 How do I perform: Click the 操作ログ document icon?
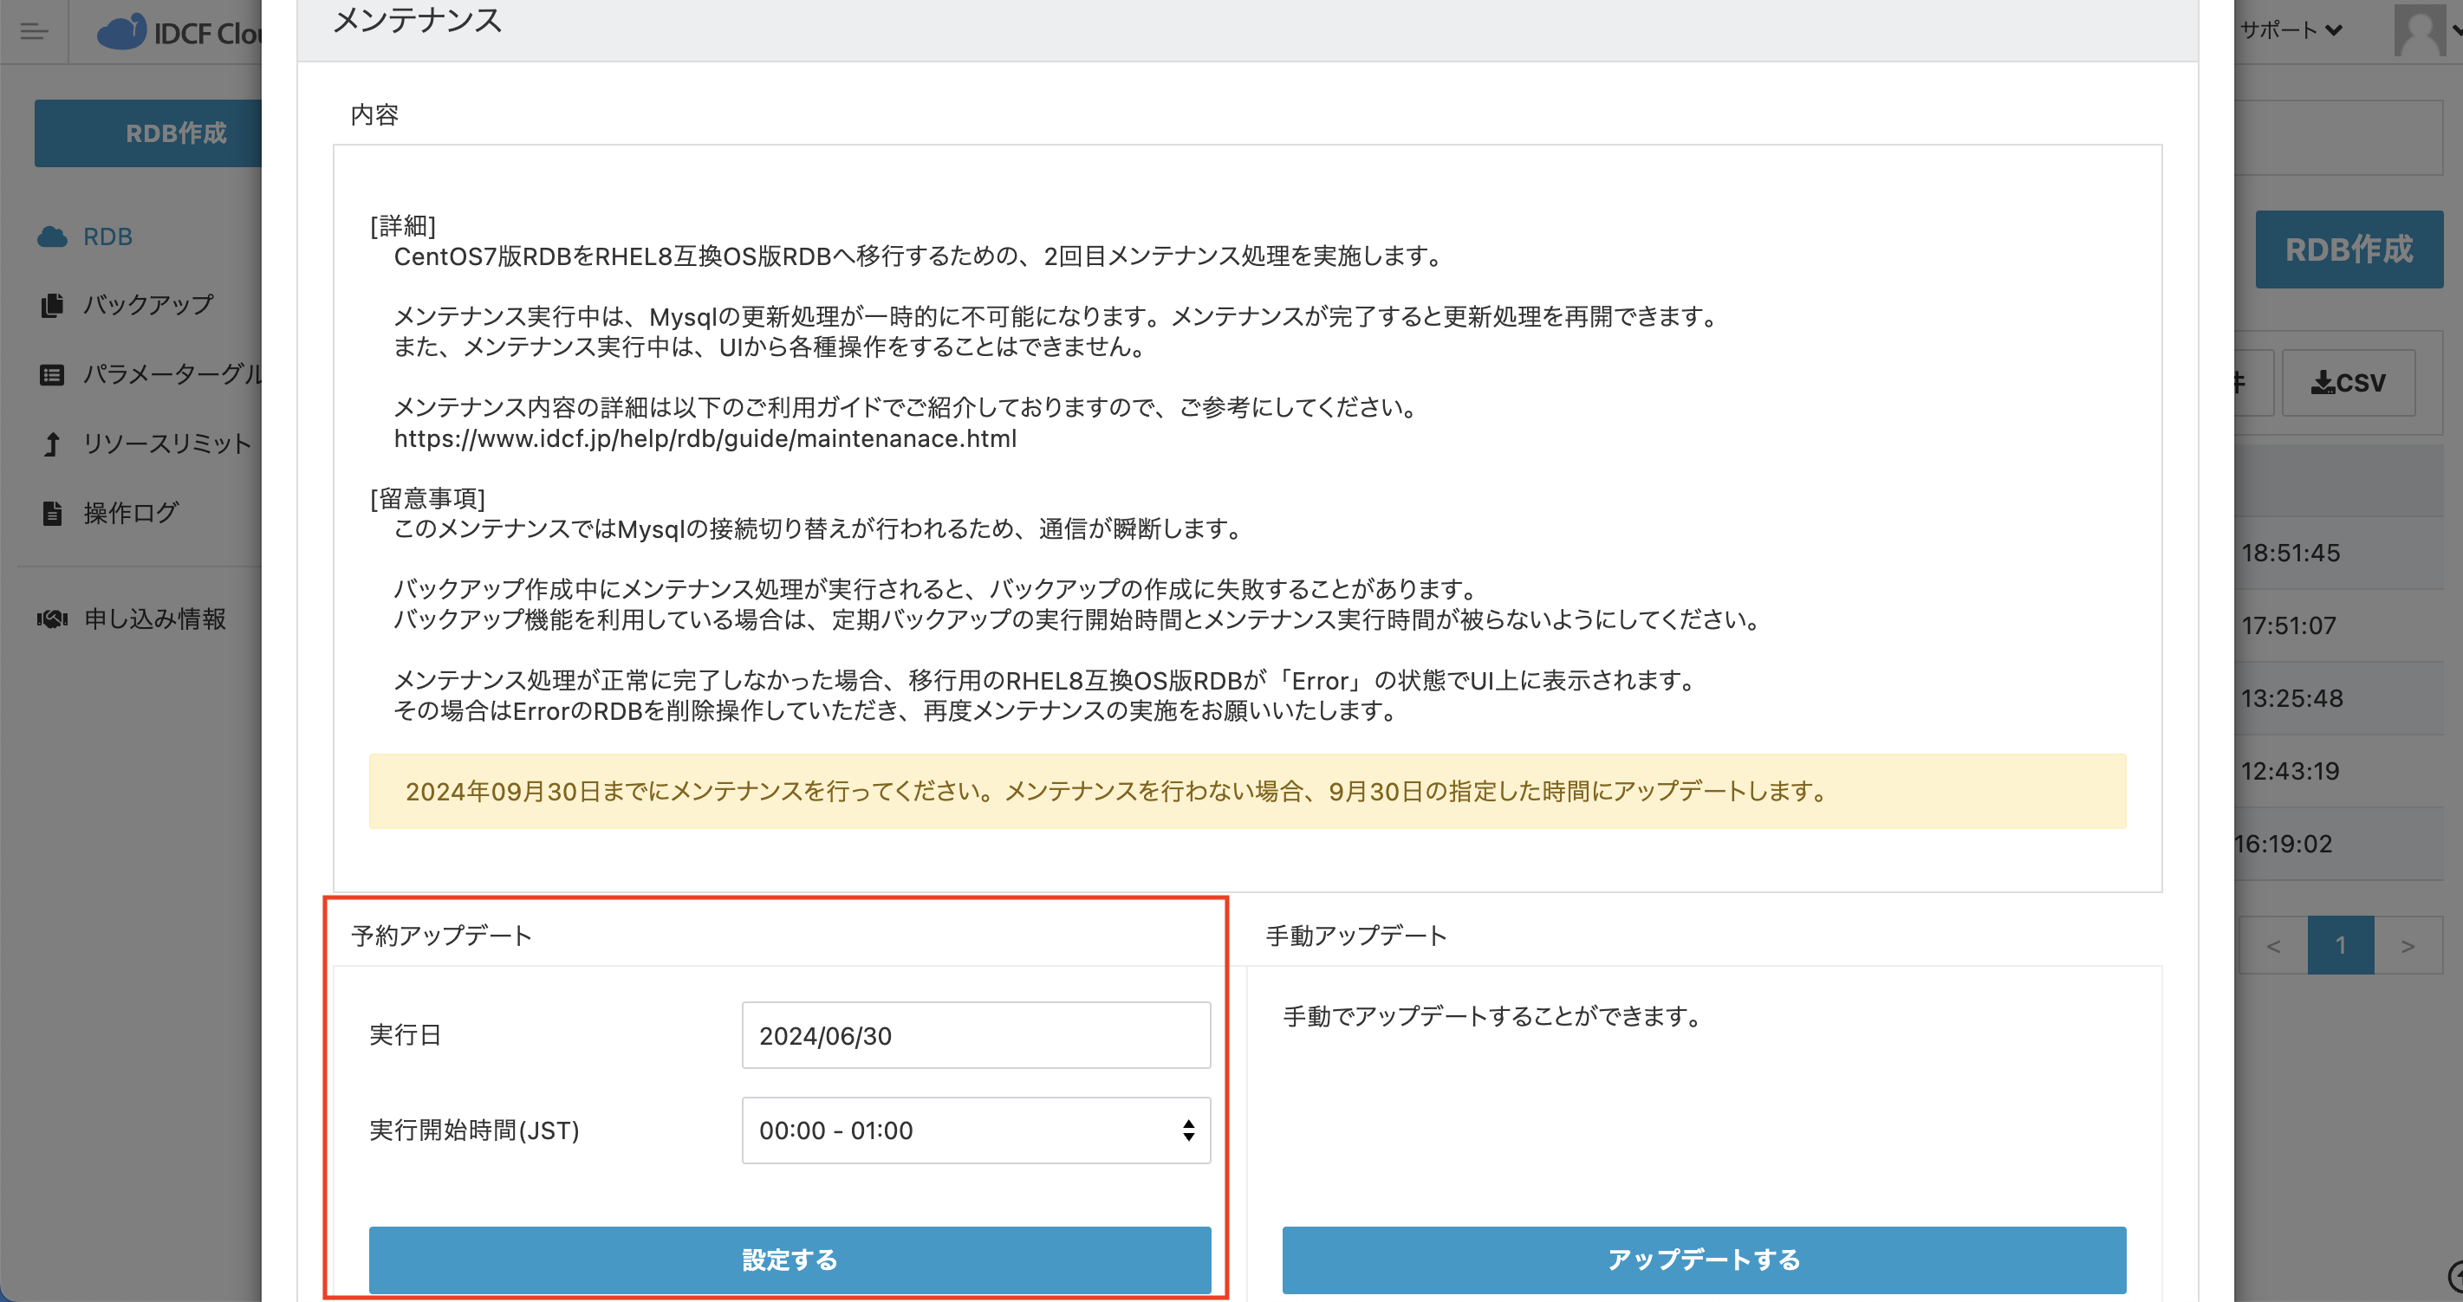(53, 514)
